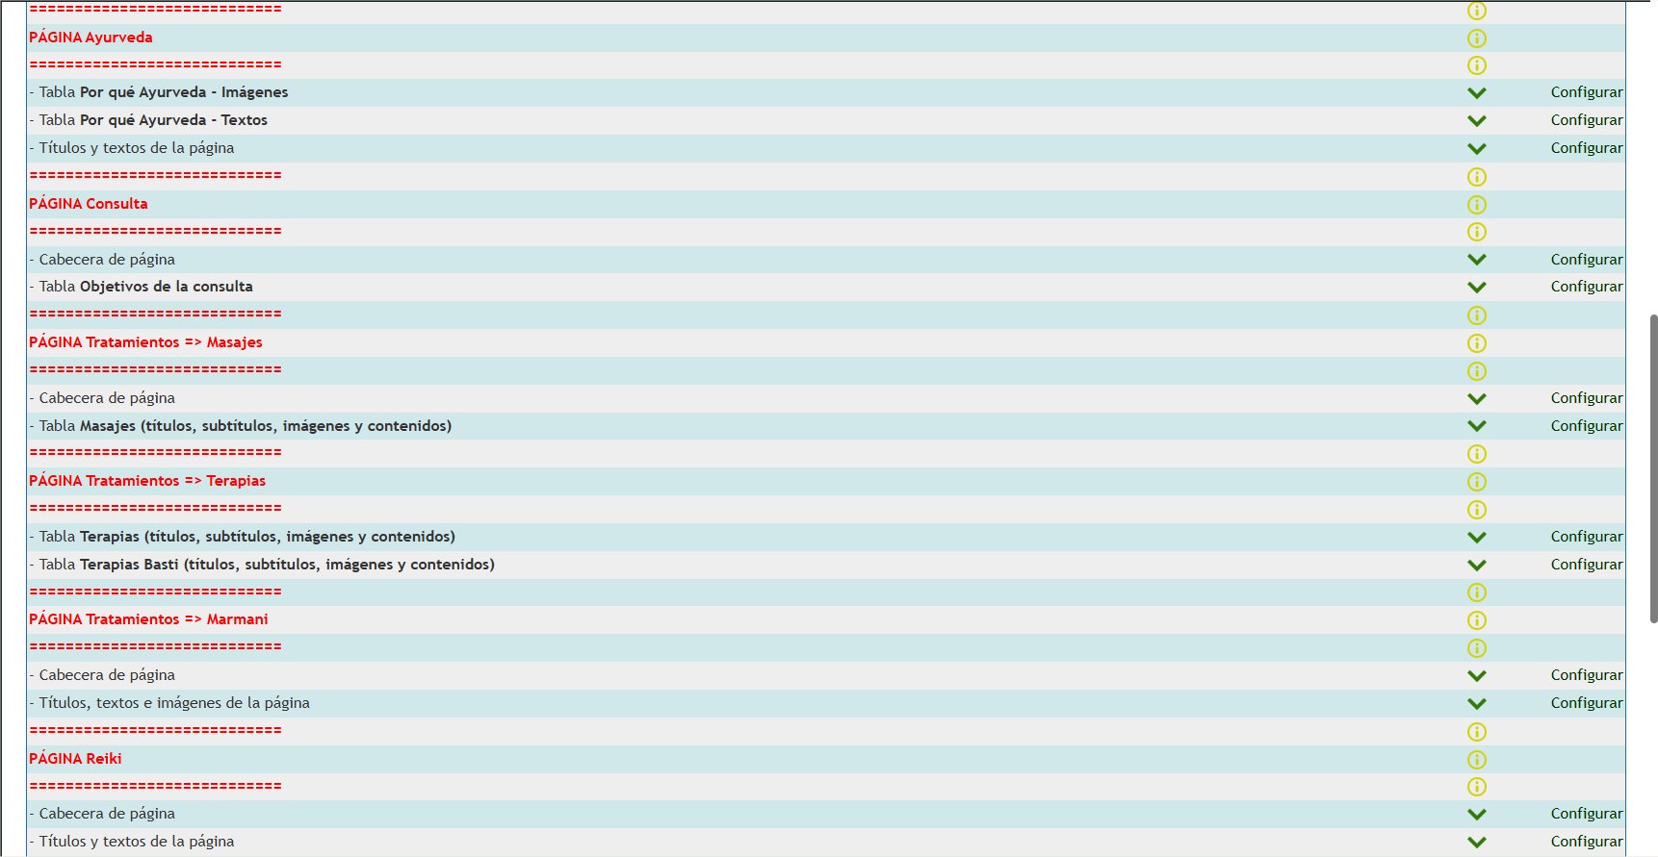Click the checkmark for Cabecera de página under Marmani
This screenshot has width=1658, height=857.
1476,676
